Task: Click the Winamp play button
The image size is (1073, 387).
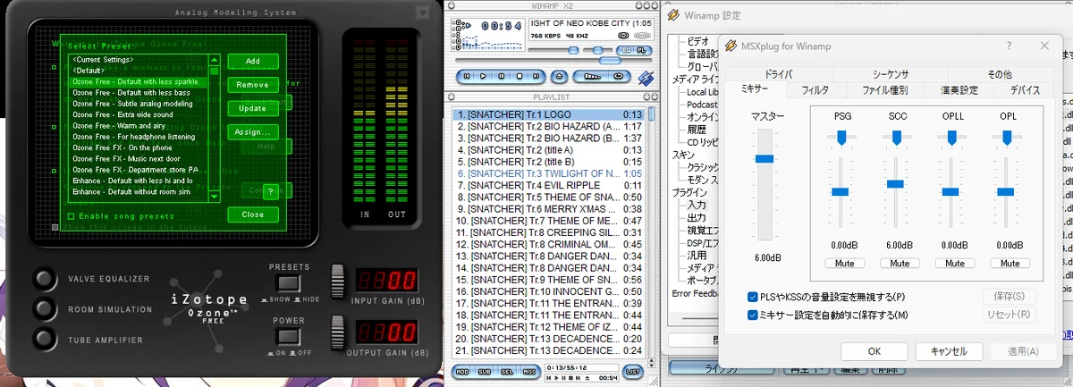Action: pos(483,76)
